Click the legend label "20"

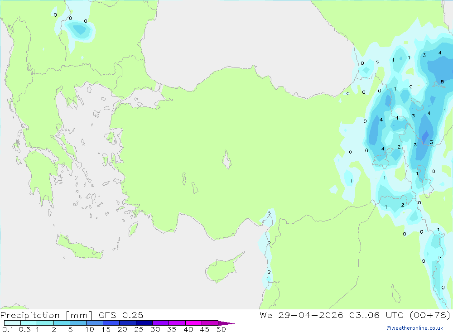(122, 329)
